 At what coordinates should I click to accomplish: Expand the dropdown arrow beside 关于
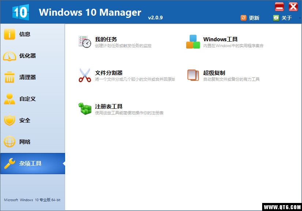300,18
